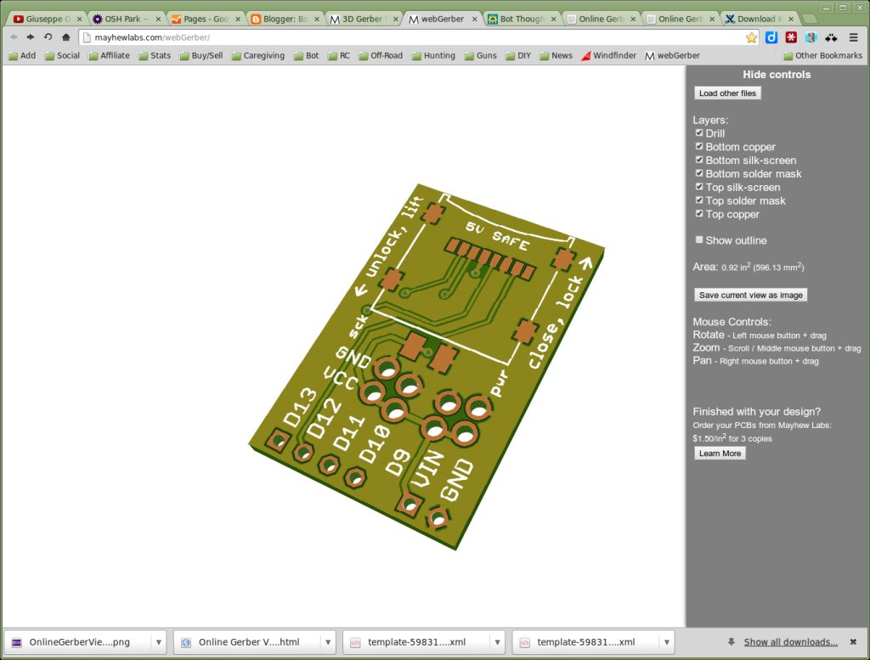Bookmark this page with the star icon
870x660 pixels.
(x=751, y=37)
